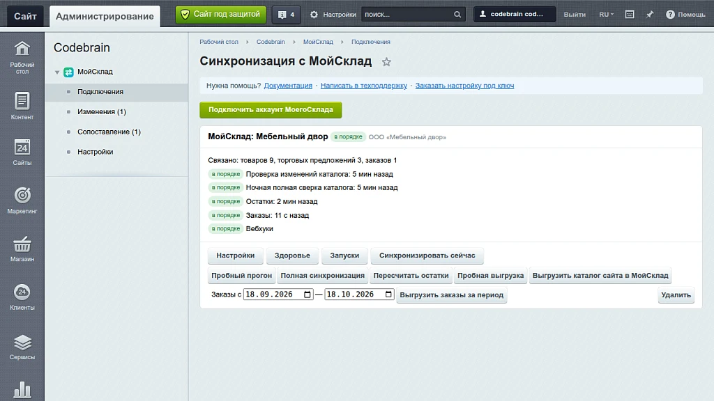The width and height of the screenshot is (714, 401).
Task: Open the Сайты sidebar section
Action: 22,152
